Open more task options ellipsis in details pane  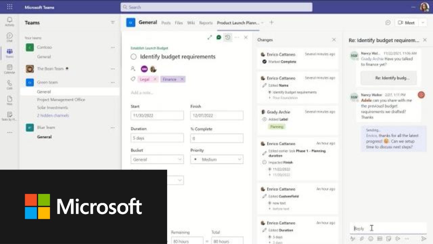(x=237, y=37)
